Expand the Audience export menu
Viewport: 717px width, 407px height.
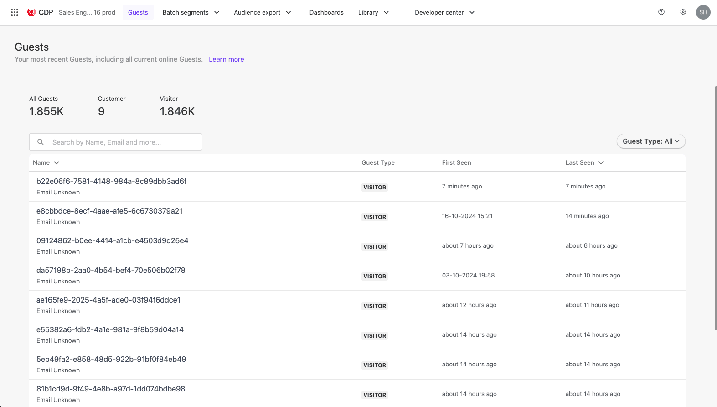click(262, 12)
